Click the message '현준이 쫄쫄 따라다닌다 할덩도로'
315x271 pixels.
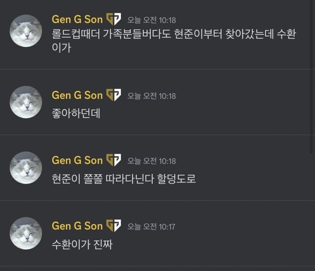coord(124,179)
